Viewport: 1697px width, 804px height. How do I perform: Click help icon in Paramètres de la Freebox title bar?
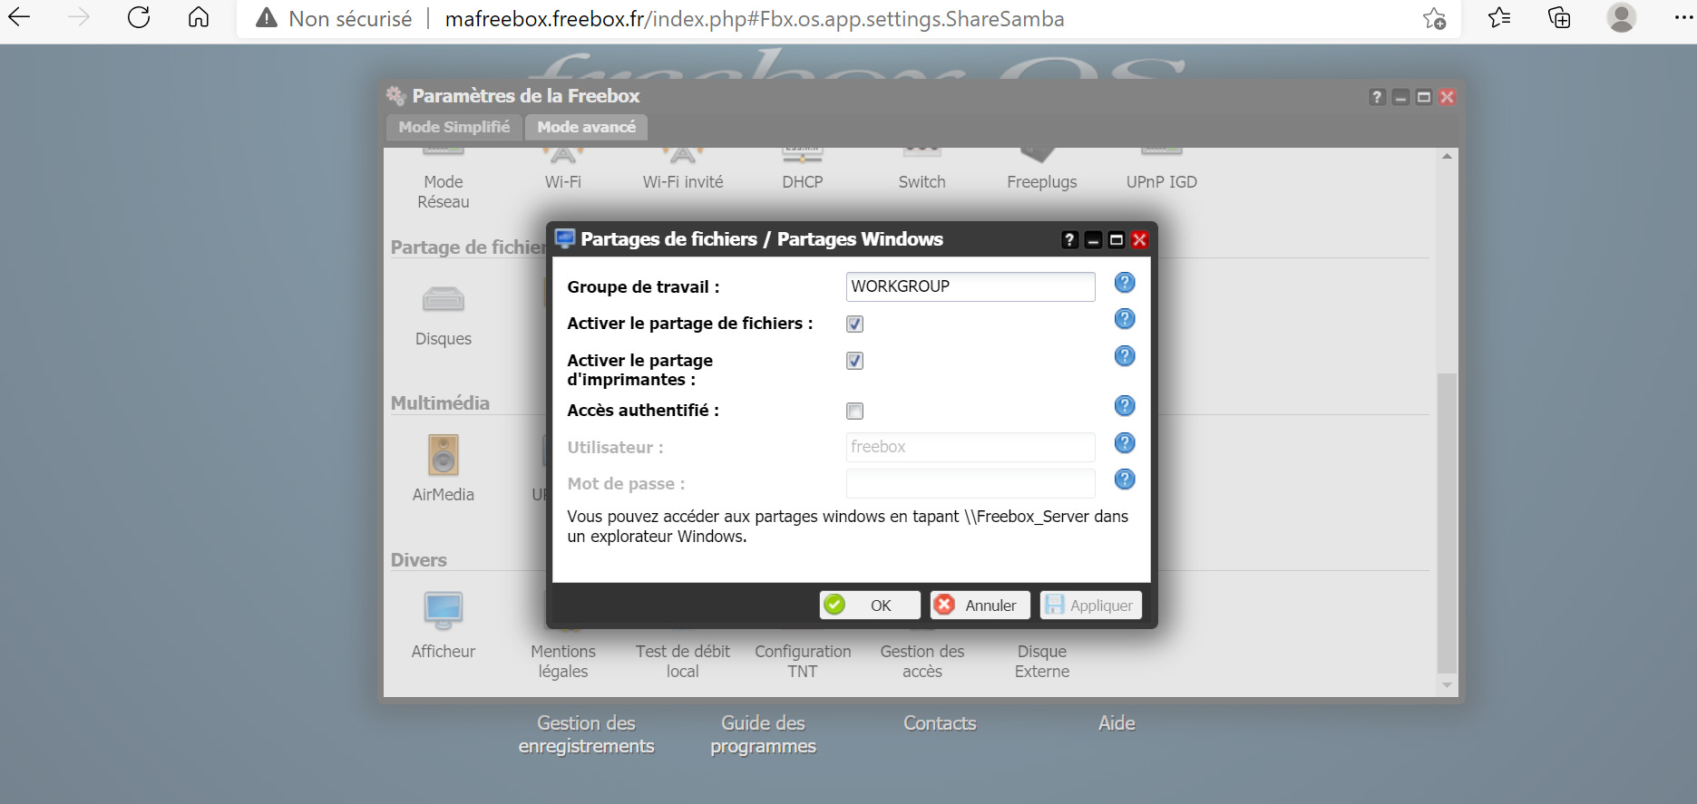point(1378,97)
